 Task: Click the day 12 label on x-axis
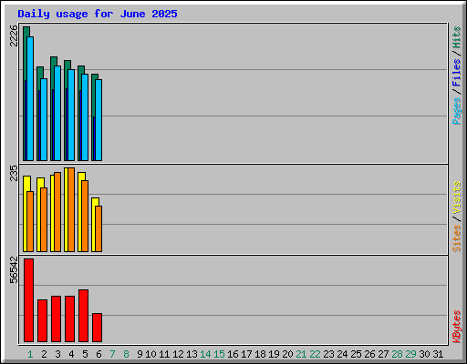(178, 354)
